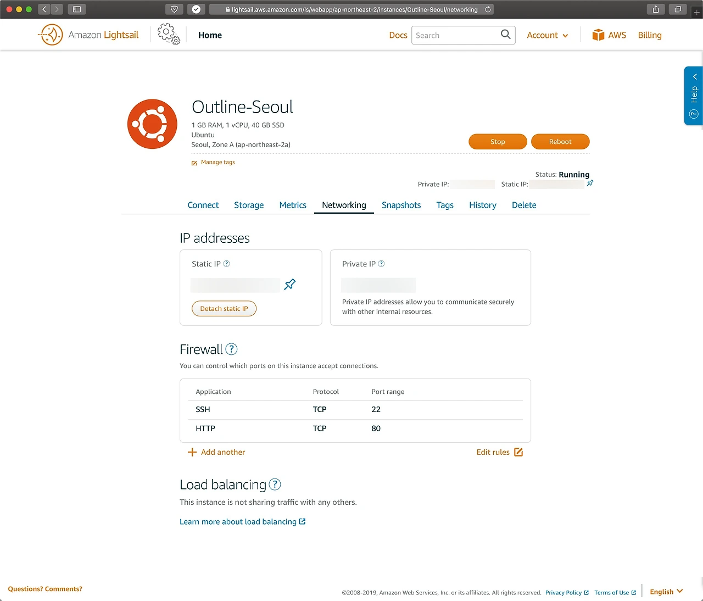Expand the Help side panel

(x=694, y=96)
